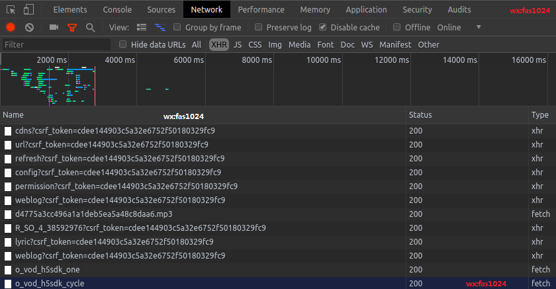This screenshot has height=289, width=556.
Task: Click into the Filter text field
Action: coord(56,44)
